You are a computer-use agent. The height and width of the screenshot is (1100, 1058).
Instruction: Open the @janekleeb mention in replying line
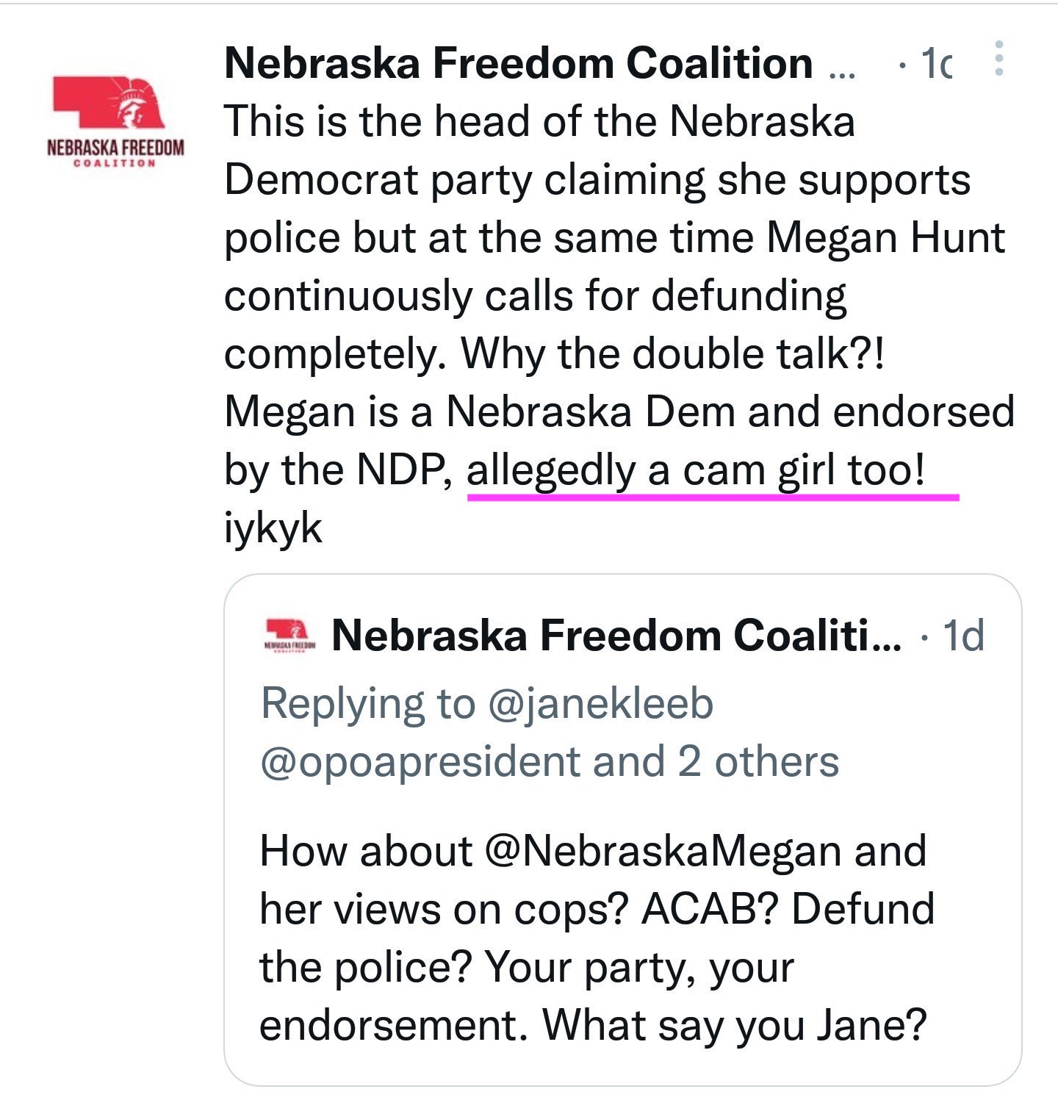pos(600,704)
